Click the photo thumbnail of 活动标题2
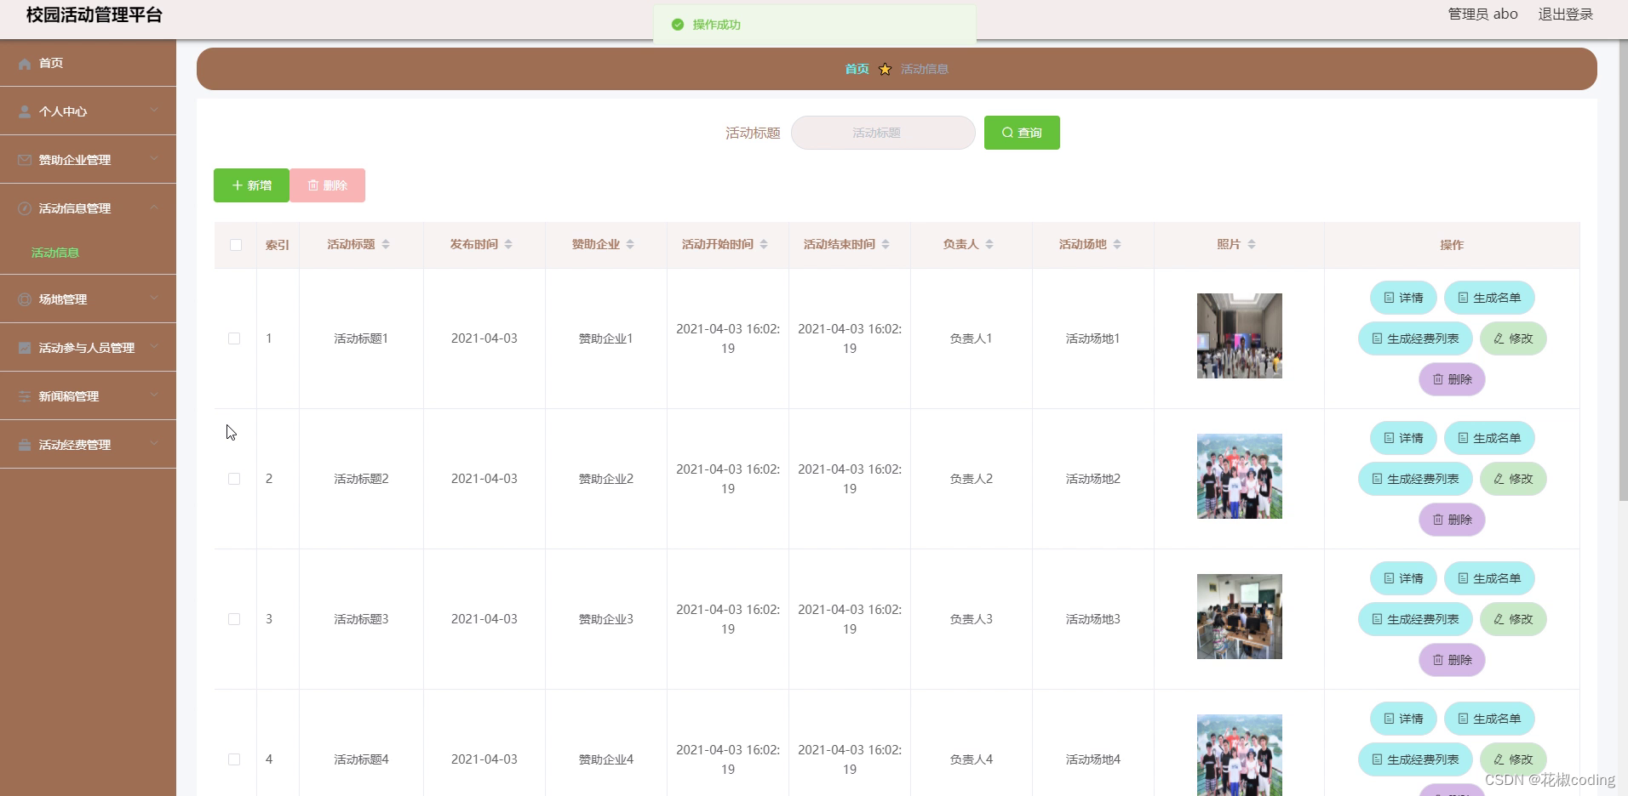The width and height of the screenshot is (1628, 796). click(1239, 476)
